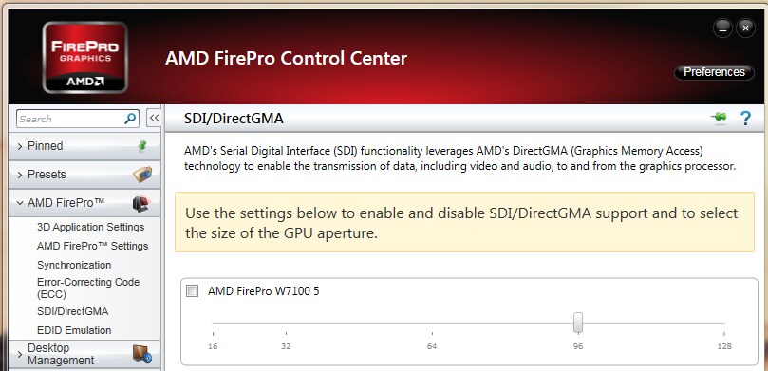Click the AMD FirePro section icon
768x371 pixels.
click(x=141, y=203)
